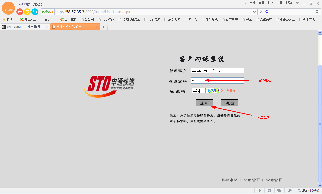This screenshot has height=194, width=322.
Task: Click the go-forward arrow beside address bar
Action: [260, 12]
